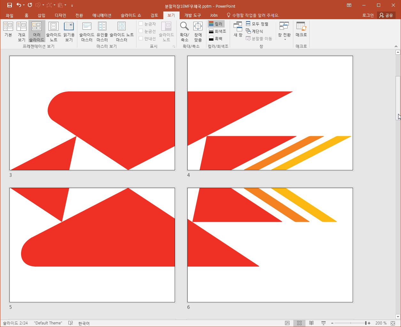Collapse the ribbon with the chevron
The width and height of the screenshot is (401, 327).
[396, 46]
